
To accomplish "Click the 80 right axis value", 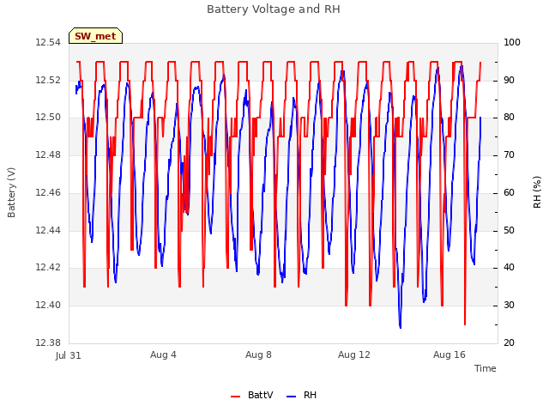I will [x=509, y=117].
